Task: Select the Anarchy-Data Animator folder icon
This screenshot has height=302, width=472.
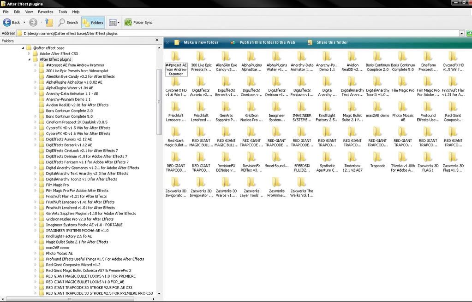Action: click(302, 56)
